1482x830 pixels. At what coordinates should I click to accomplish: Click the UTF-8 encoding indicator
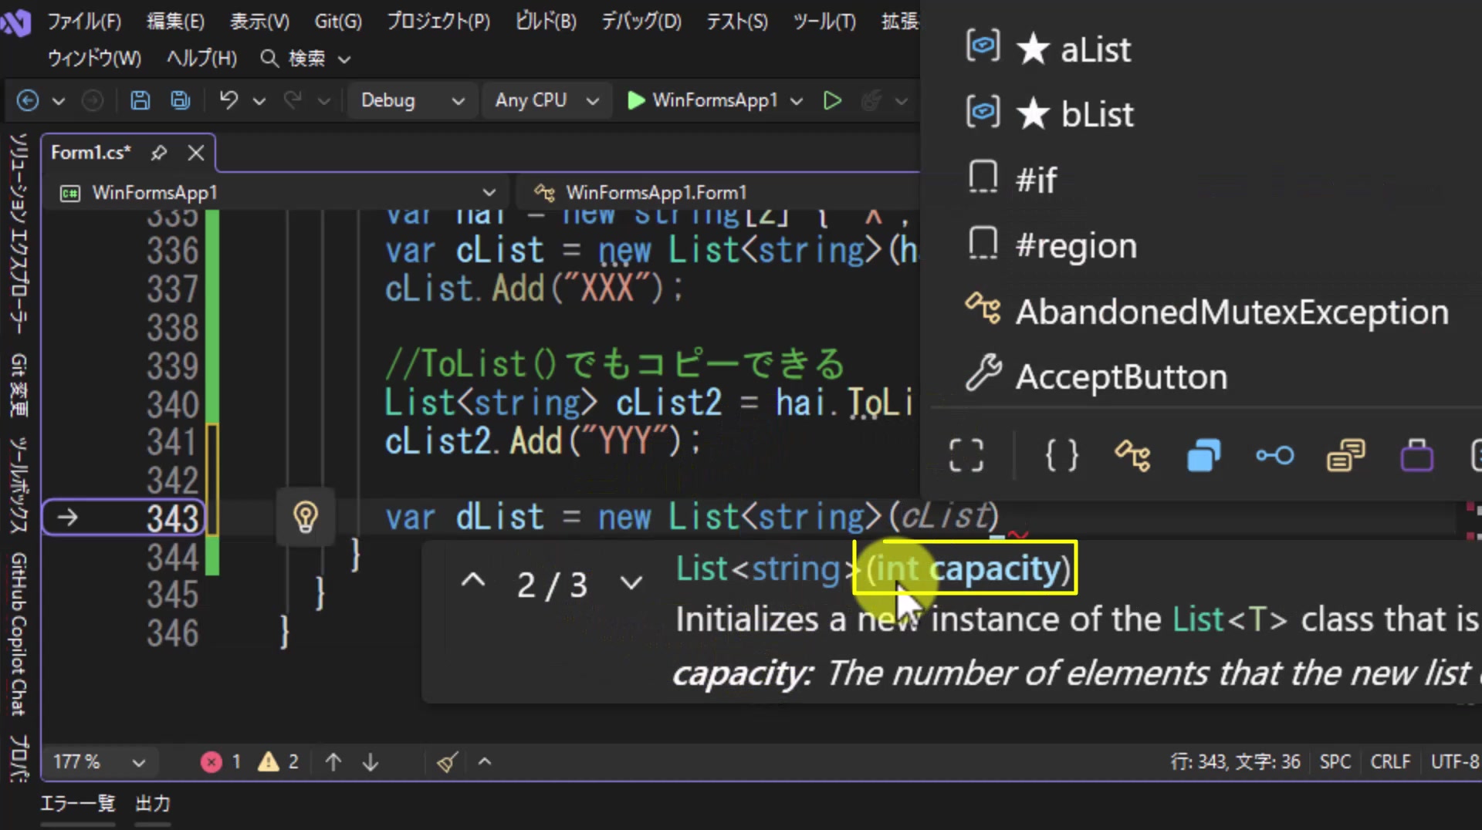[1455, 762]
